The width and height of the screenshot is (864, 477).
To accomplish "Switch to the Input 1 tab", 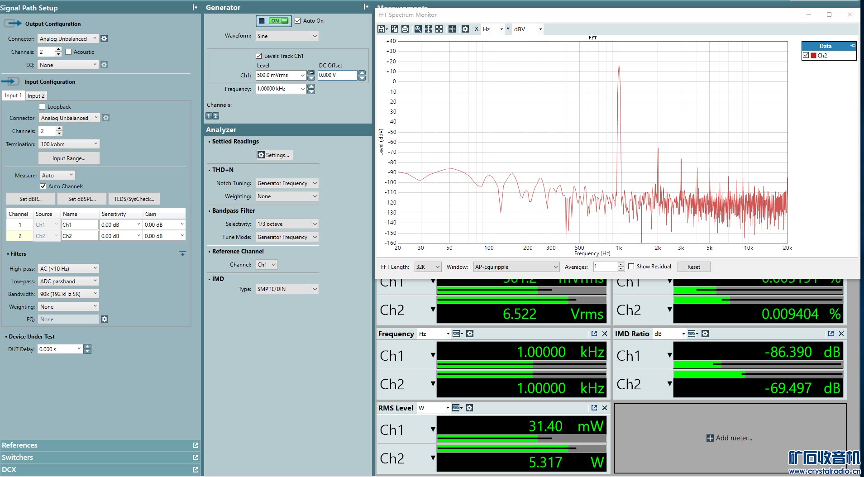I will 13,95.
